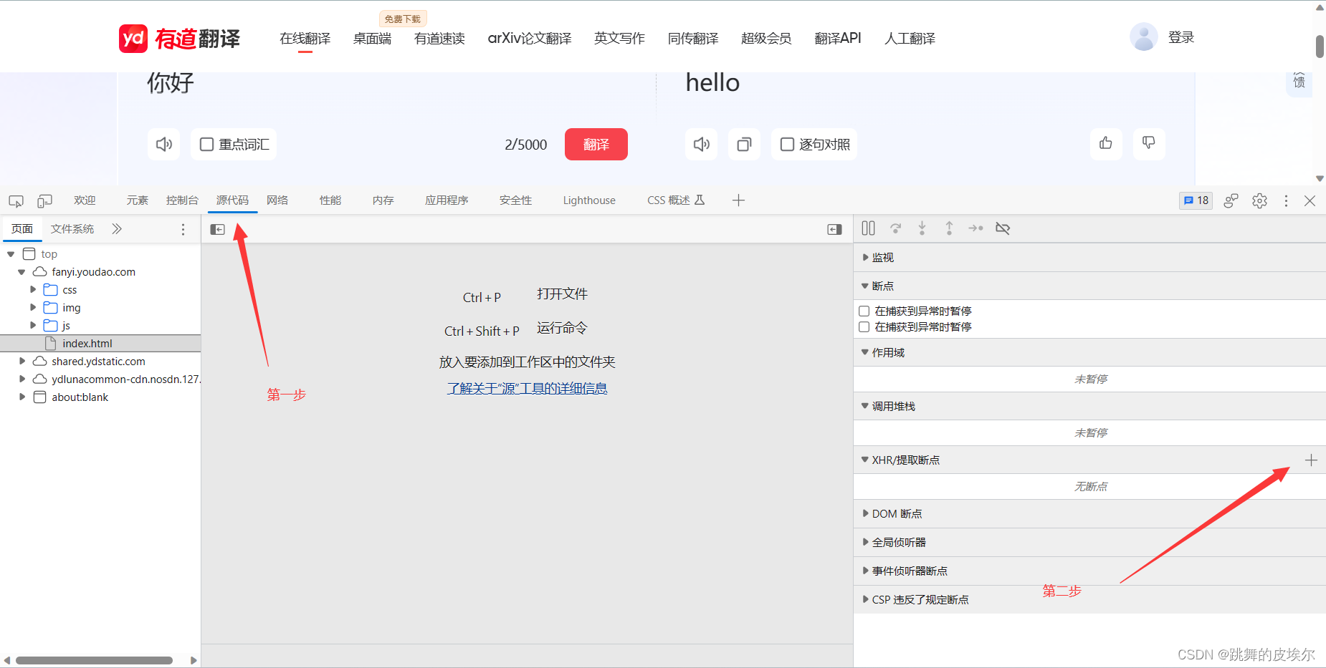The height and width of the screenshot is (668, 1326).
Task: Enable first 在捕获到异常时暂停 checkbox
Action: pos(864,311)
